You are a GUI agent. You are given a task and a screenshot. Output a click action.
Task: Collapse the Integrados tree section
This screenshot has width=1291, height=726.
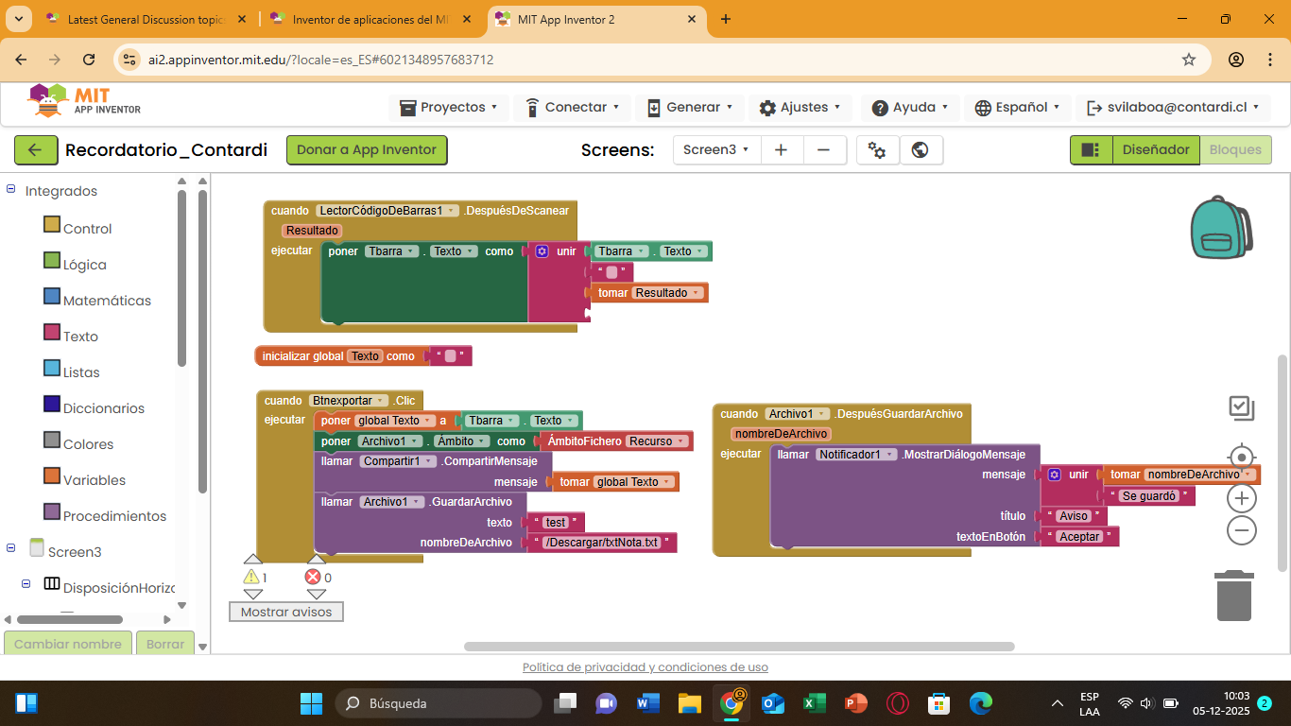coord(11,190)
